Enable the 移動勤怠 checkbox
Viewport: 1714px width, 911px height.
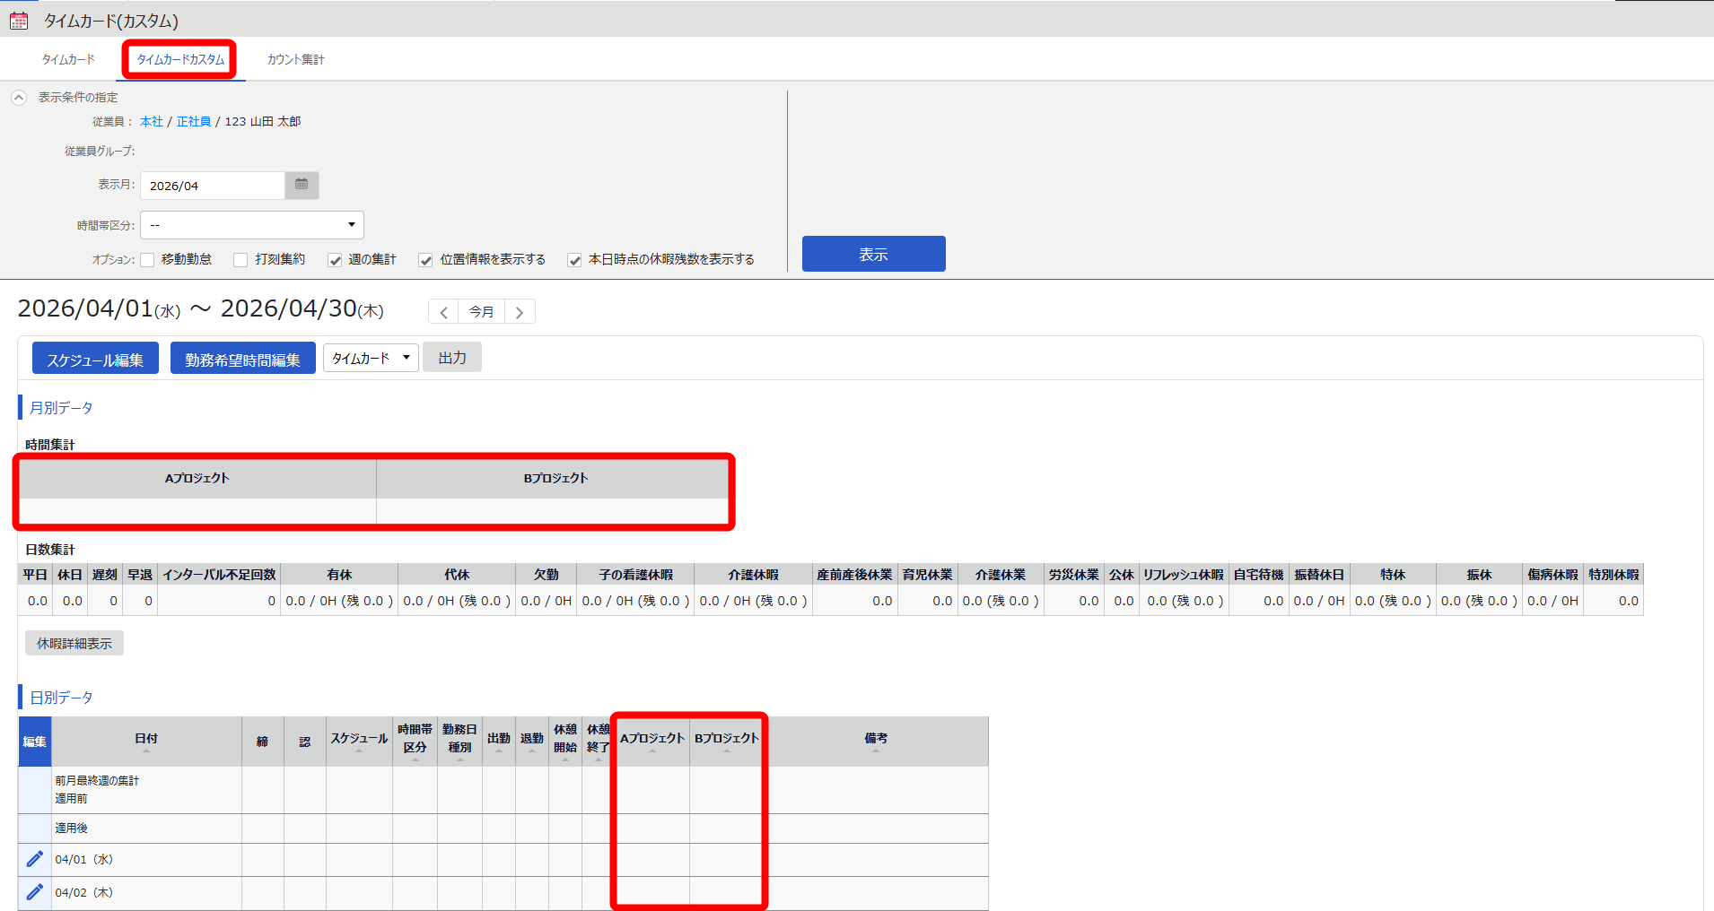coord(148,260)
